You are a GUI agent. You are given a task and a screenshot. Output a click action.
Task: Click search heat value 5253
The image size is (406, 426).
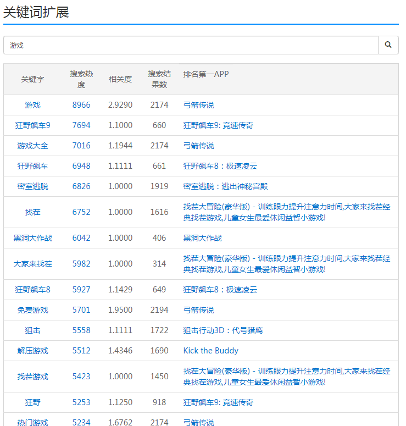click(x=81, y=402)
